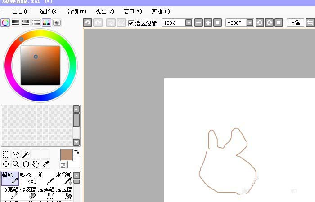Click the brush list scroll up arrow
The image size is (315, 202).
coord(77,176)
